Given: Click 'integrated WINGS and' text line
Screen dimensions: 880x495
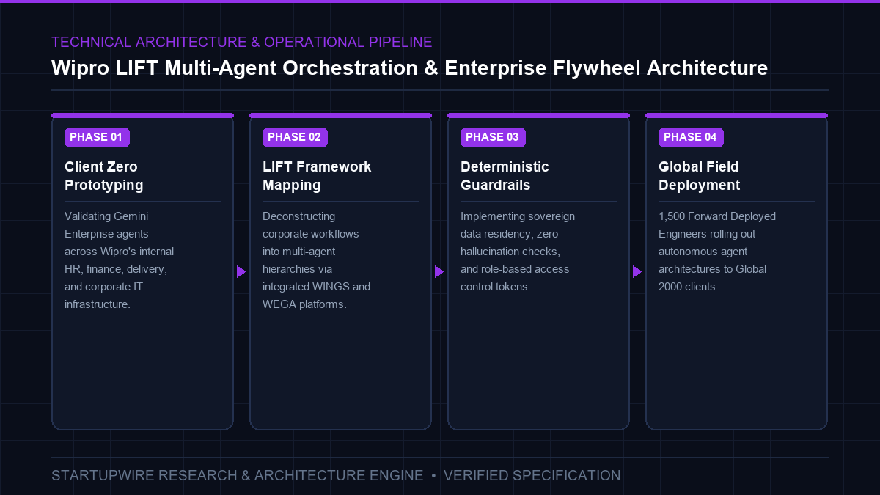Looking at the screenshot, I should pyautogui.click(x=317, y=287).
